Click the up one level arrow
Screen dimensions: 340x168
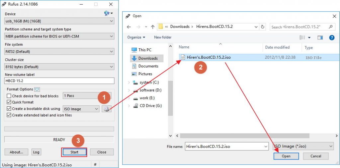point(153,27)
